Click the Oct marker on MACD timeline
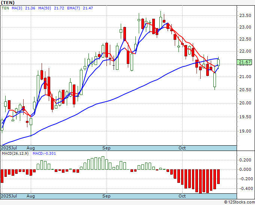Image resolution: width=255 pixels, height=205 pixels. tap(182, 196)
